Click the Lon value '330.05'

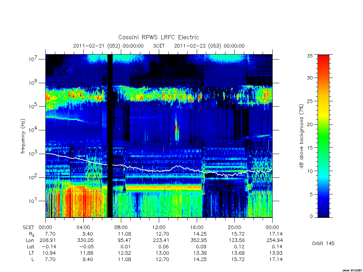(85, 240)
